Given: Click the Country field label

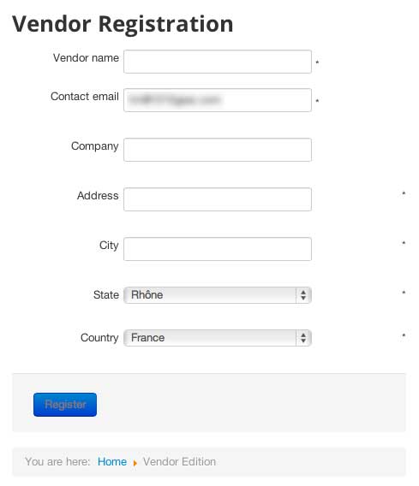Looking at the screenshot, I should (99, 337).
